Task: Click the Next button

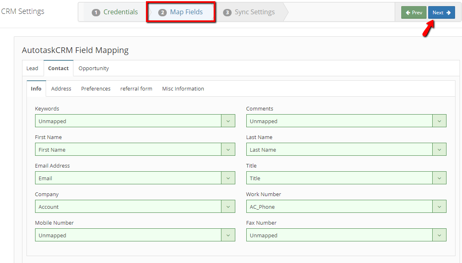Action: click(441, 12)
